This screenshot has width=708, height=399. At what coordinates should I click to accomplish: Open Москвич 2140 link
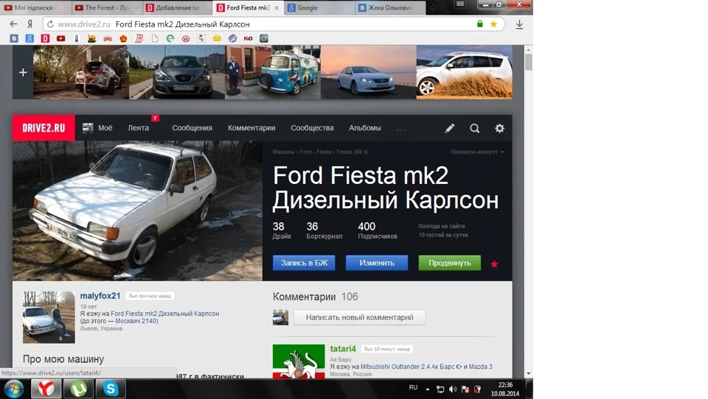click(136, 321)
